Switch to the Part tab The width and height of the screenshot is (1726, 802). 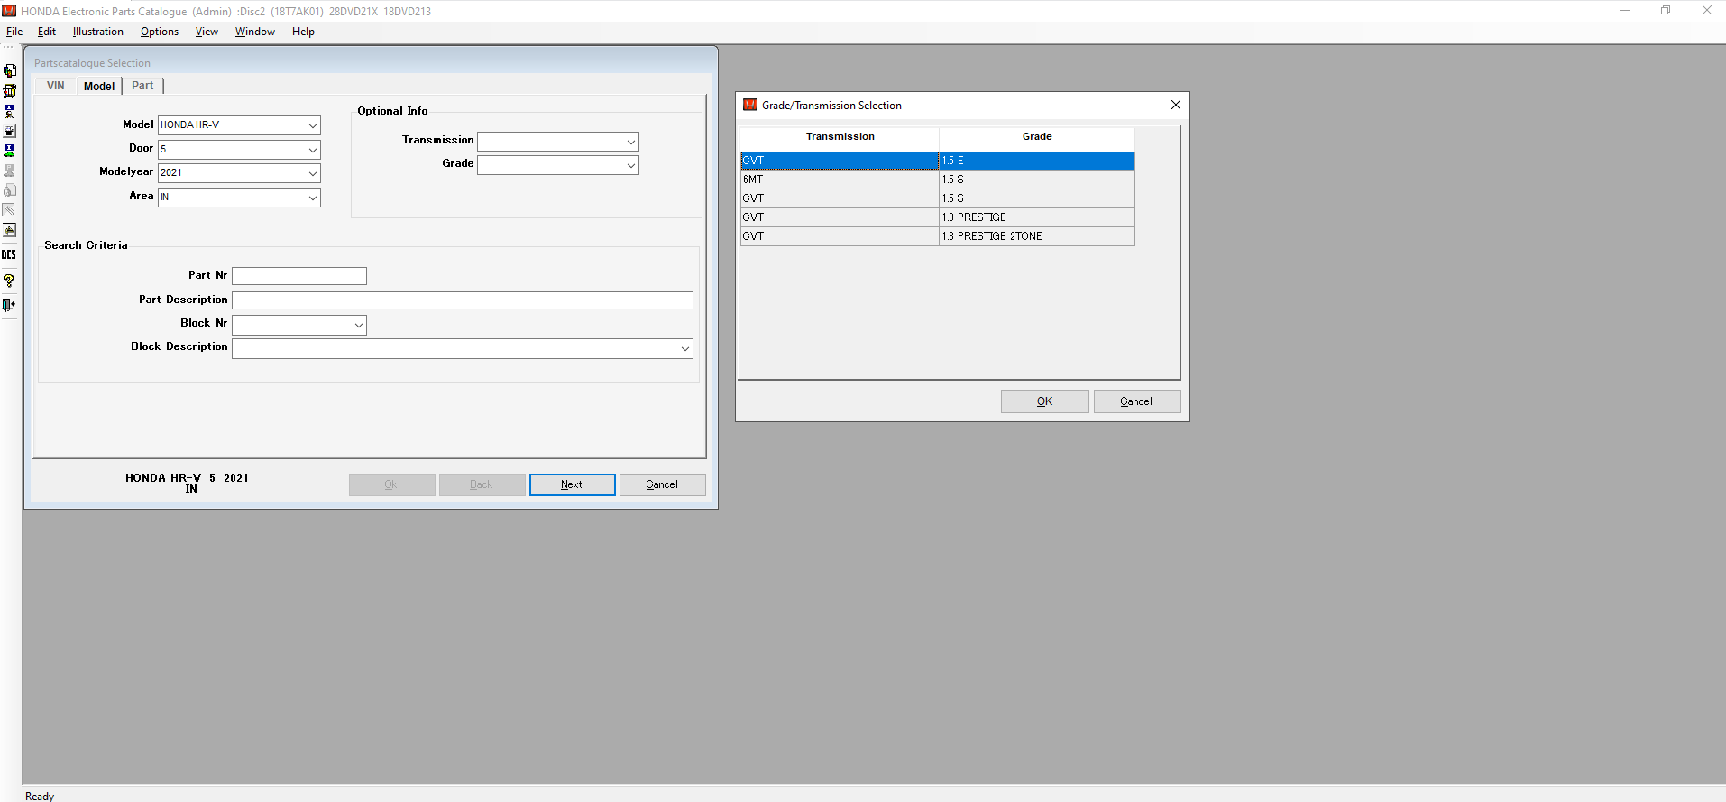[142, 86]
